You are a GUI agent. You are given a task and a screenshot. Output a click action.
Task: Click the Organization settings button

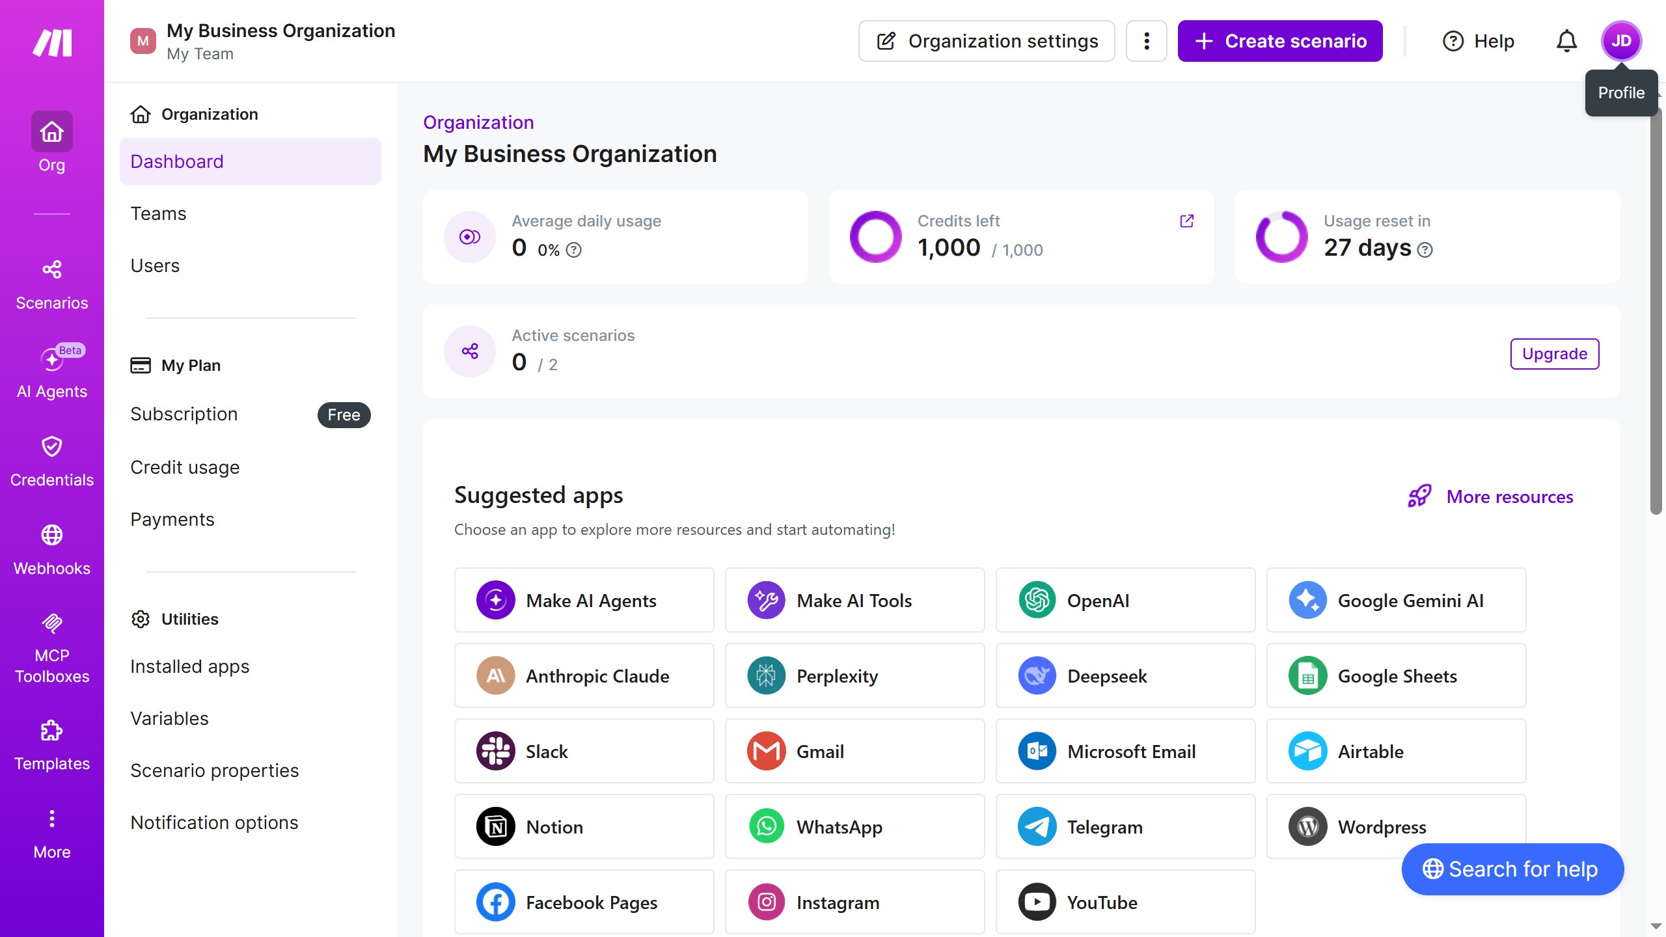coord(987,41)
